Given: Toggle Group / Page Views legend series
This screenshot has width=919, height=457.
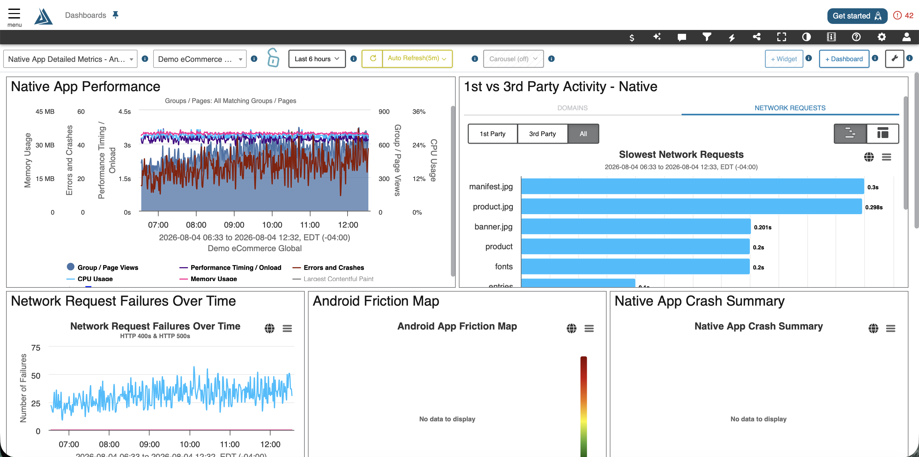Looking at the screenshot, I should pos(103,267).
